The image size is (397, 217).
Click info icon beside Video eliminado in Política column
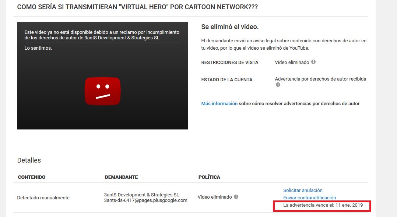pyautogui.click(x=236, y=197)
